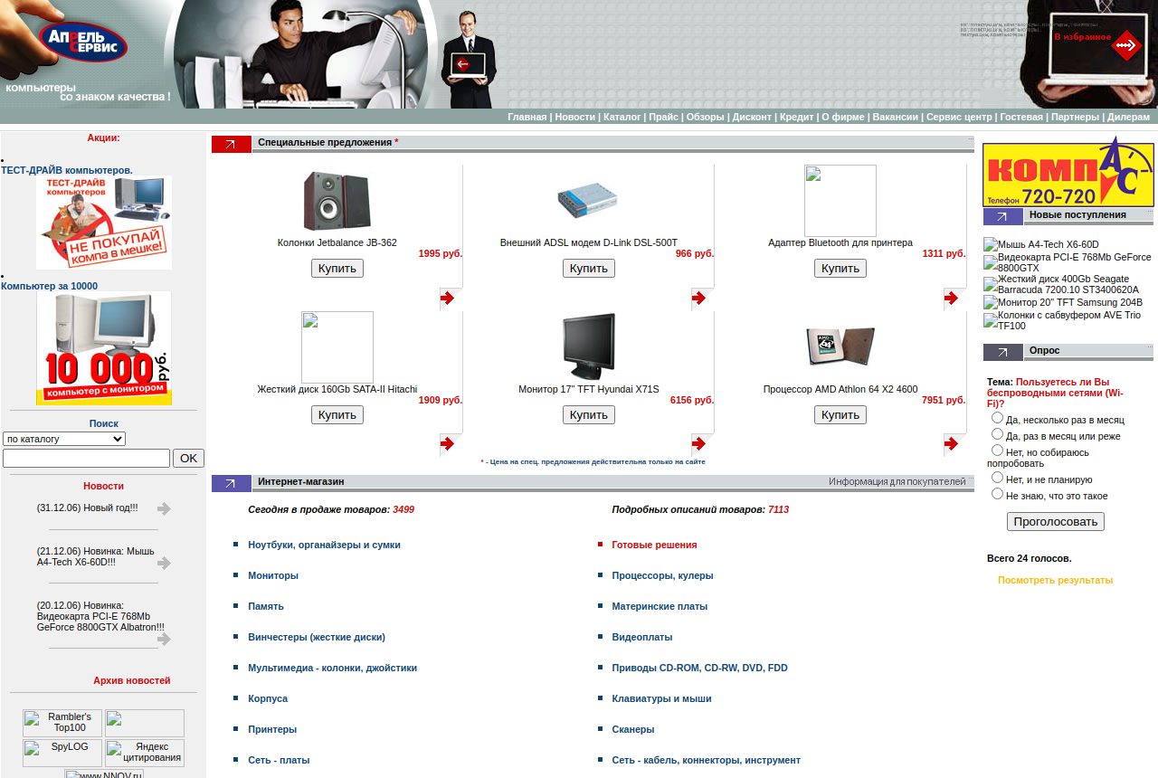Click the КомпАС 720-720 banner
1158x778 pixels.
[x=1068, y=172]
